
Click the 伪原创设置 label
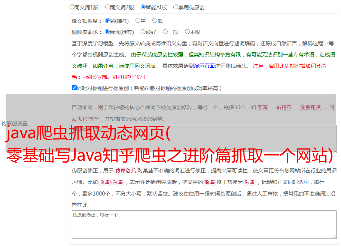pyautogui.click(x=15, y=123)
